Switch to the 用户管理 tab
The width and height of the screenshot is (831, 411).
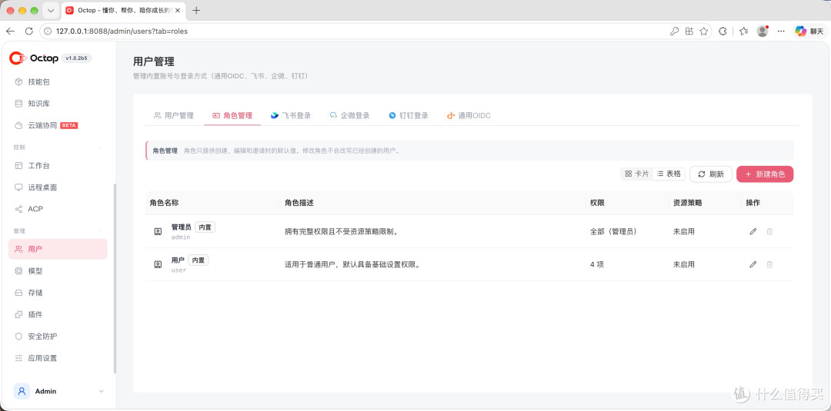point(174,115)
